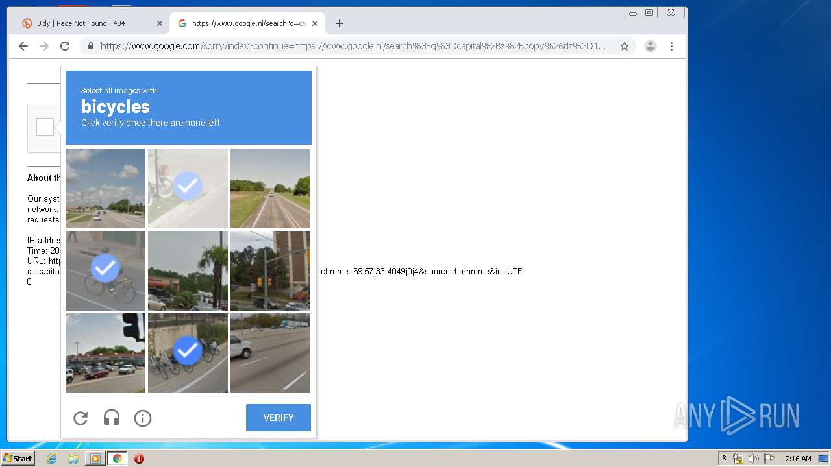
Task: Click the 7:16 AM system clock
Action: point(798,459)
